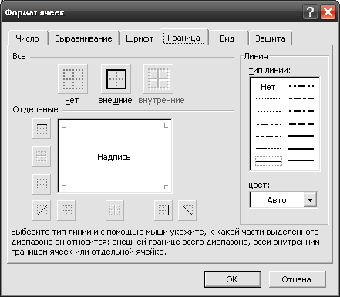Toggle the inside horizontal border button
This screenshot has height=297, width=340.
point(42,156)
